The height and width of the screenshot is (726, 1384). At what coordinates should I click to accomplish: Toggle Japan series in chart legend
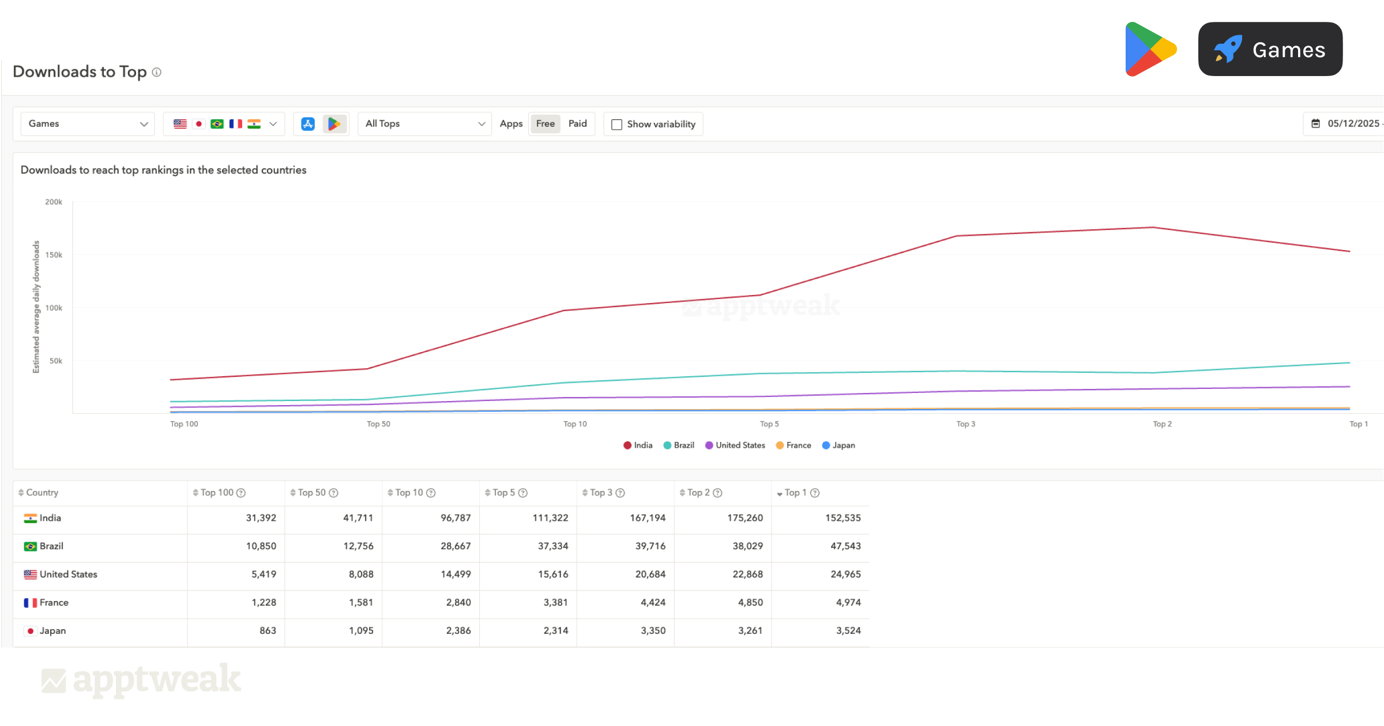click(838, 445)
